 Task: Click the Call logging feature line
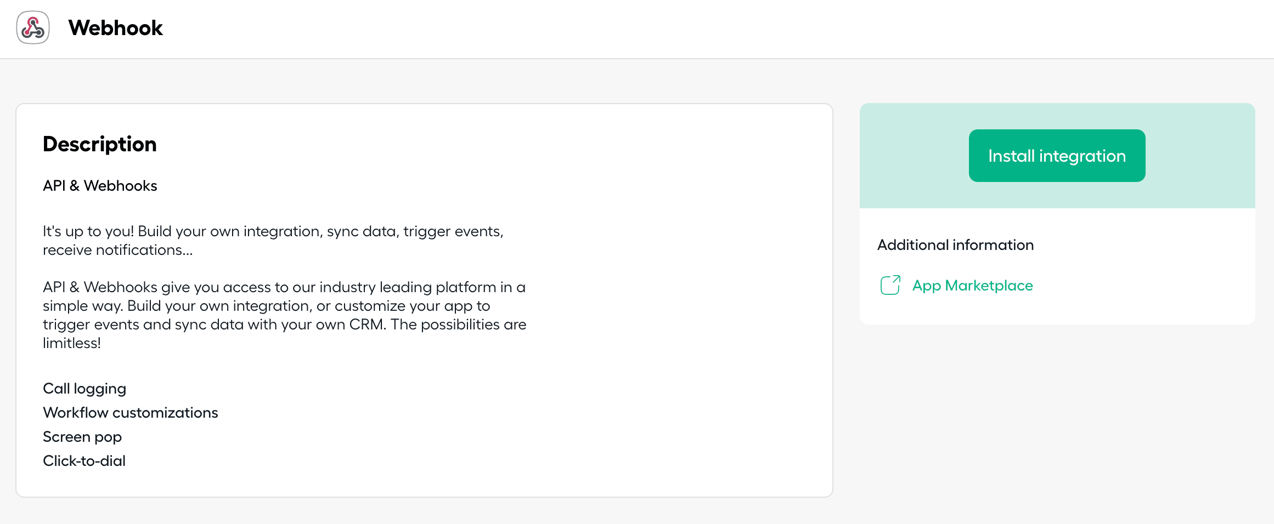click(84, 389)
